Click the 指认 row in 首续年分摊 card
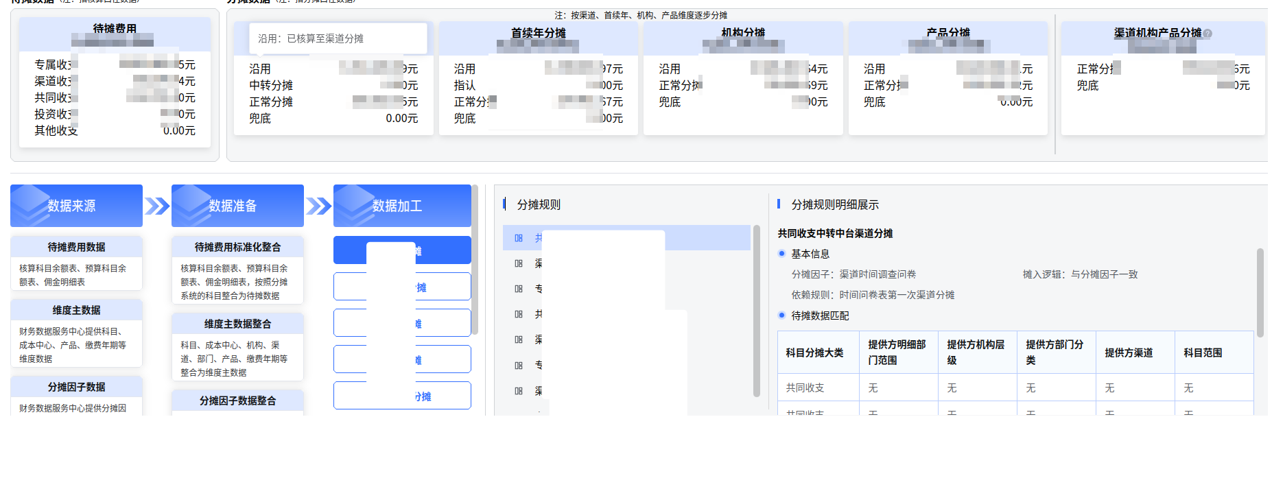The width and height of the screenshot is (1272, 500). pyautogui.click(x=539, y=85)
